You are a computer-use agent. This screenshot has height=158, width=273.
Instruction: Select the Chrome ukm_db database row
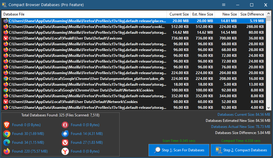pos(134,79)
